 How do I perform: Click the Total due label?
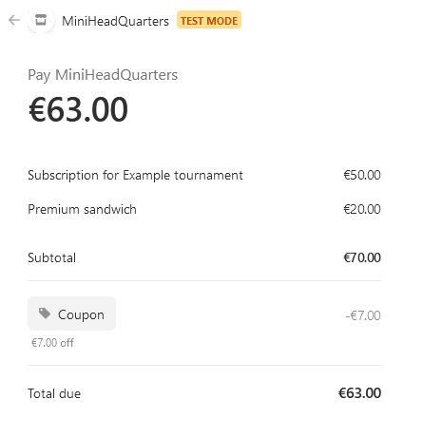point(54,393)
